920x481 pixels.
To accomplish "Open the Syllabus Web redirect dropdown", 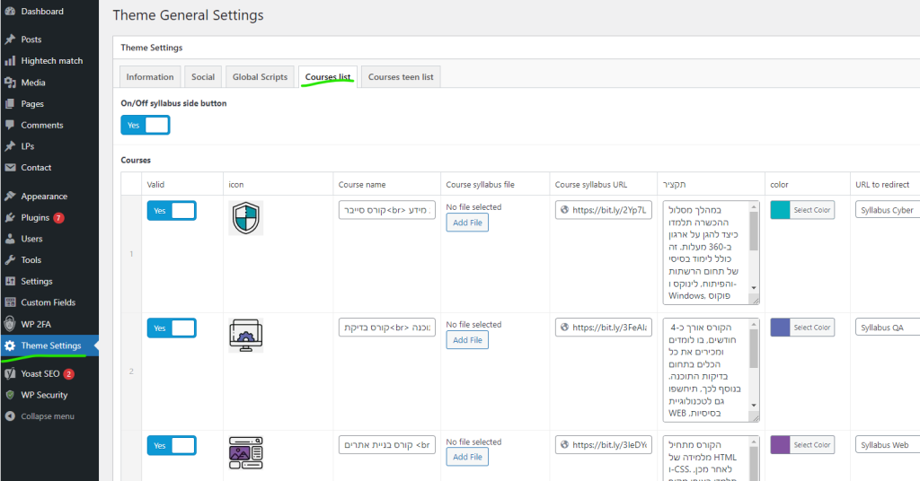I will (887, 445).
